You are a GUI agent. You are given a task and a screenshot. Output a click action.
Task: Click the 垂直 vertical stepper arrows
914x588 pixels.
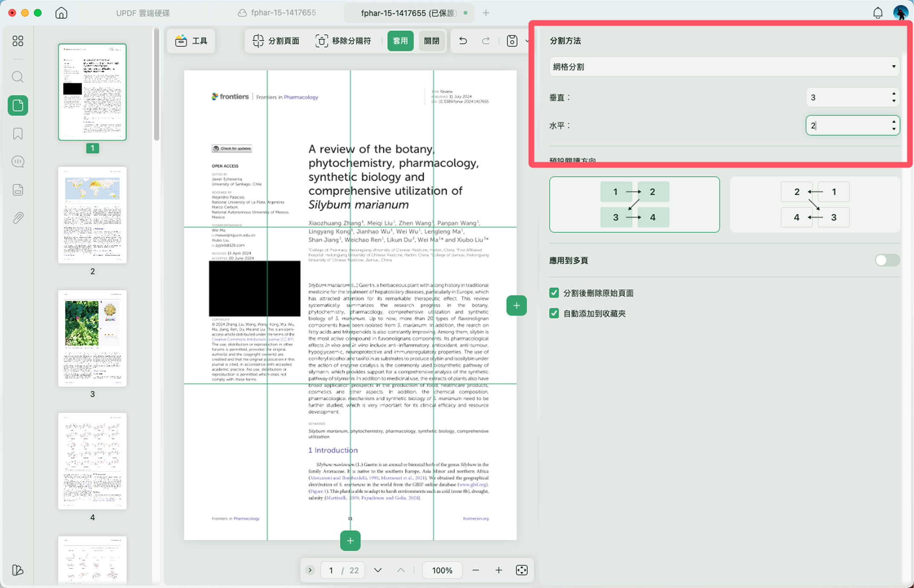click(894, 98)
